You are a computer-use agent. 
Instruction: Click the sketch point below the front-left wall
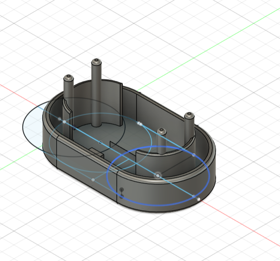coord(93,180)
